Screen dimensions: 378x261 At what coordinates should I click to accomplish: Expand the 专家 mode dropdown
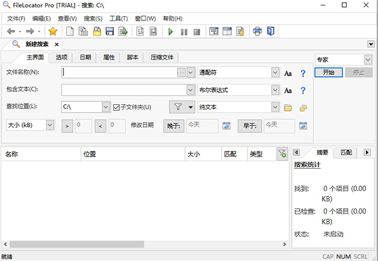(x=367, y=60)
